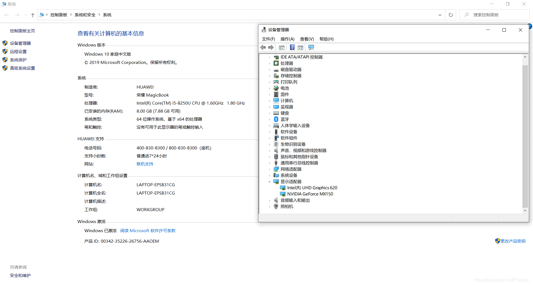Click the scroll-up arrow in Device Manager

pos(525,57)
